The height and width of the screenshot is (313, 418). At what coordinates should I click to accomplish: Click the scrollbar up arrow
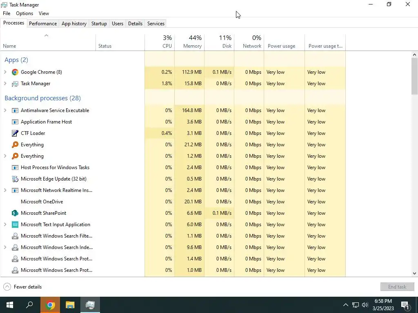[x=414, y=55]
